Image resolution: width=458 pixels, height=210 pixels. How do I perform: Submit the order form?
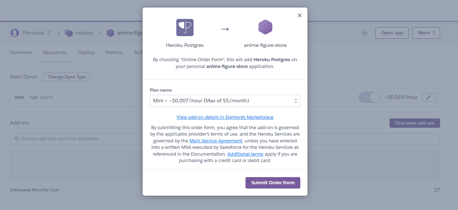tap(273, 182)
